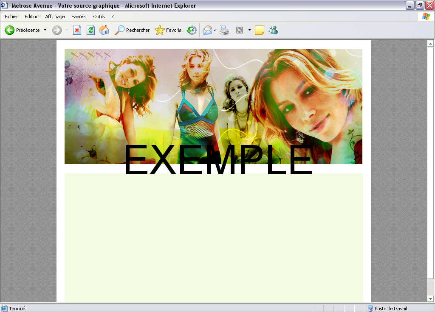Screen dimensions: 435x312
Task: Open the Forward history dropdown arrow
Action: pyautogui.click(x=67, y=30)
